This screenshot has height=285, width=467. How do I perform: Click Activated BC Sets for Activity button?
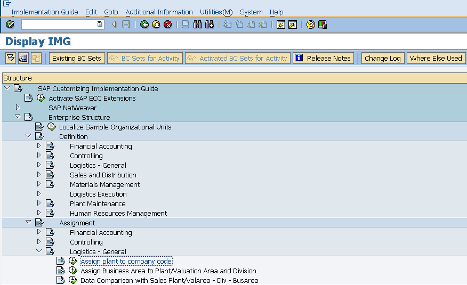238,58
